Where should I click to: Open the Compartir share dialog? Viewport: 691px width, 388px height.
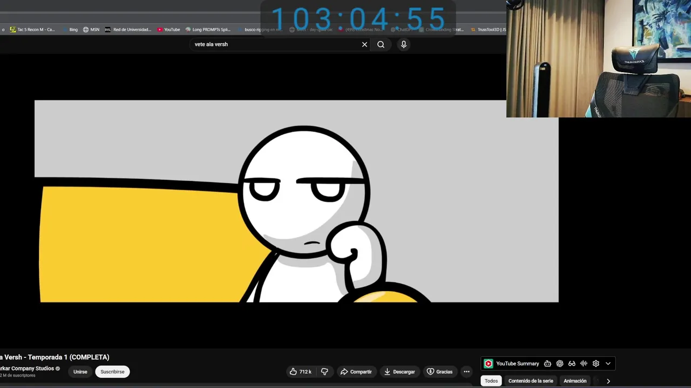click(356, 372)
